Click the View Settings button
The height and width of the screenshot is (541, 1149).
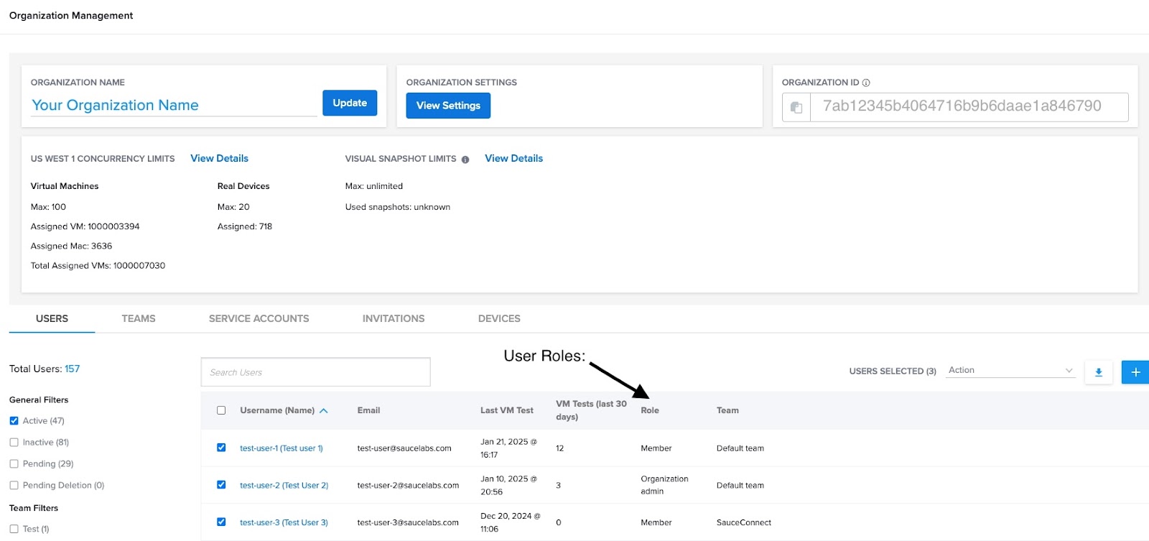click(448, 106)
